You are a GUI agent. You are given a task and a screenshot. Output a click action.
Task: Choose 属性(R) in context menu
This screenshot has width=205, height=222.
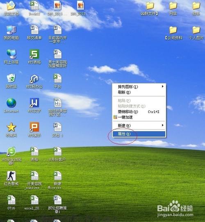tap(139, 134)
